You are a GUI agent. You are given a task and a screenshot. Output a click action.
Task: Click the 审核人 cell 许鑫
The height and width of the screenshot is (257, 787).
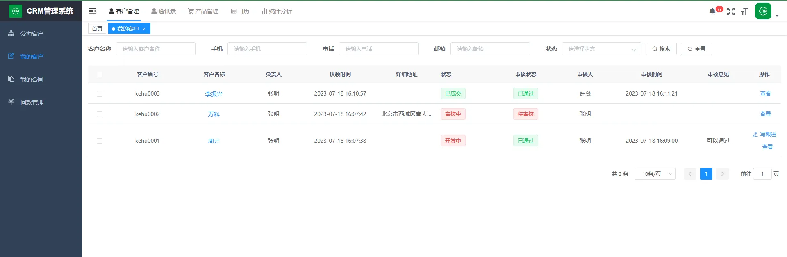pyautogui.click(x=585, y=93)
